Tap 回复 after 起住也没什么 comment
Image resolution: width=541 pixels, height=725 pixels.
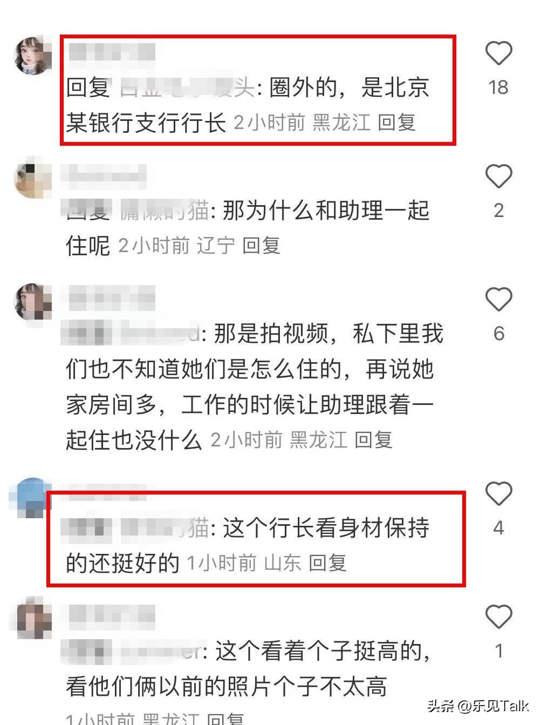373,440
